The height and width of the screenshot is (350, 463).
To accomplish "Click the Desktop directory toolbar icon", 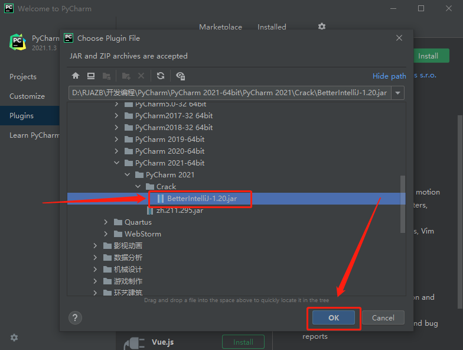I will (x=91, y=76).
